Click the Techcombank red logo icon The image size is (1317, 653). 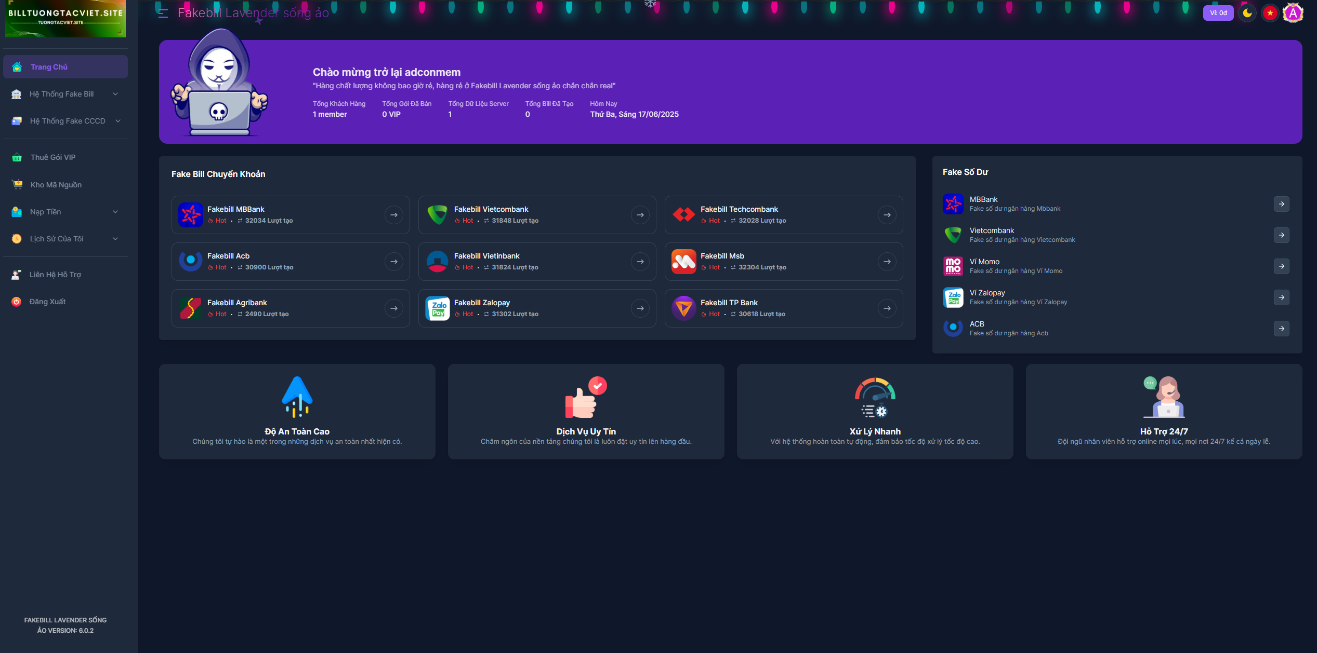pos(683,214)
